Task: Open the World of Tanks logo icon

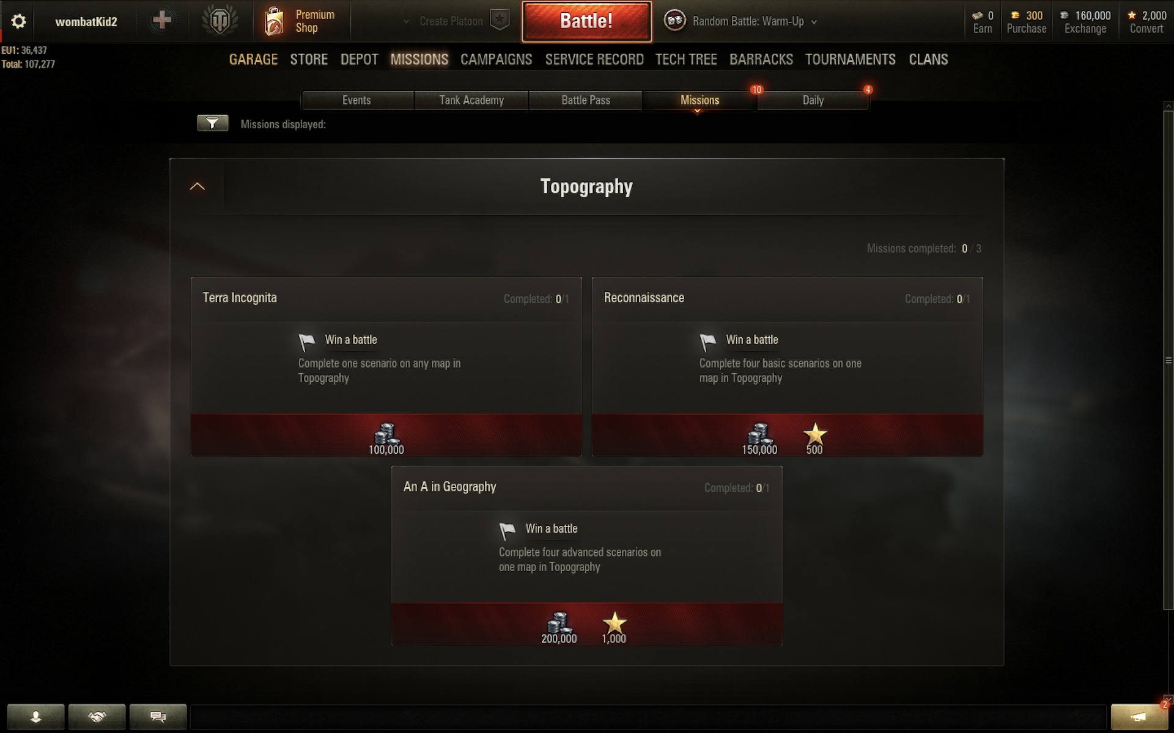Action: (220, 21)
